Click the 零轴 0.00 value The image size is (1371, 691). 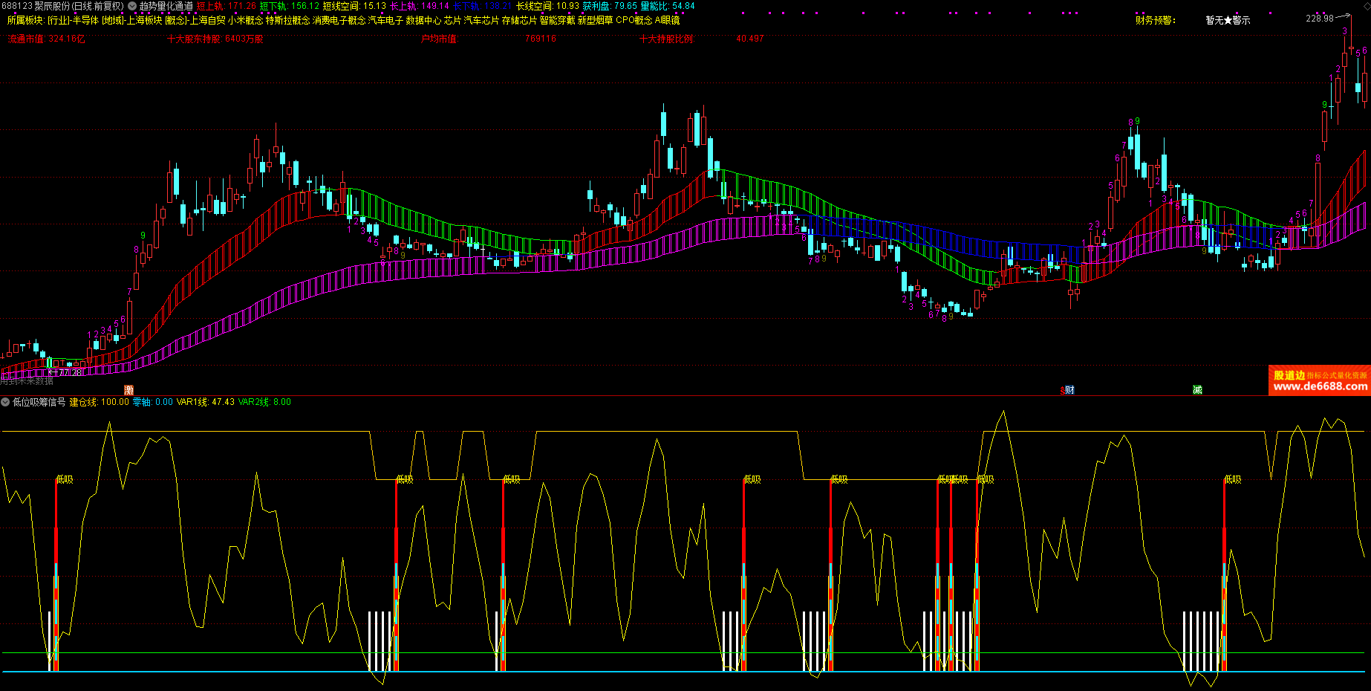pos(153,402)
